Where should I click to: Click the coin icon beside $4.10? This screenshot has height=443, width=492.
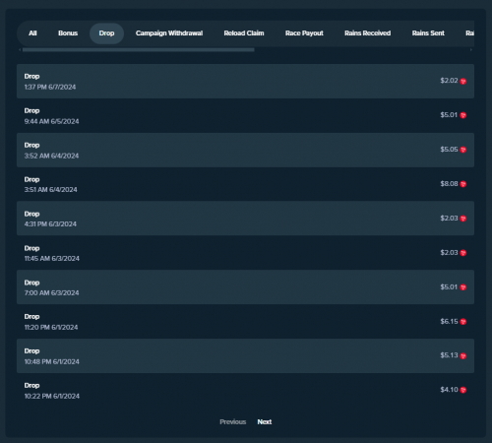[463, 390]
